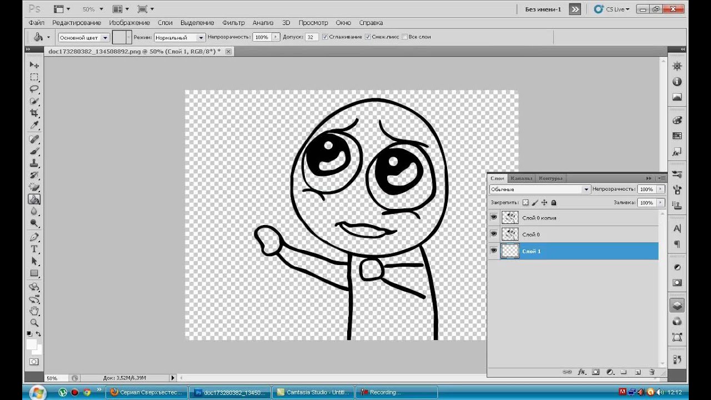Open the Фильтр menu
Viewport: 711px width, 400px height.
click(233, 23)
